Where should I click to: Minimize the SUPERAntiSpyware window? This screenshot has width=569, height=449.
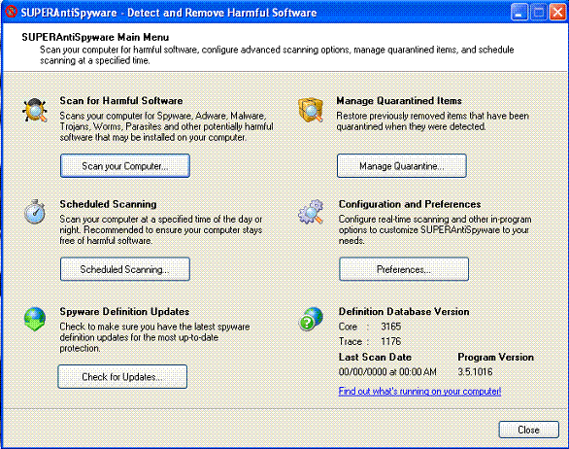(x=519, y=13)
